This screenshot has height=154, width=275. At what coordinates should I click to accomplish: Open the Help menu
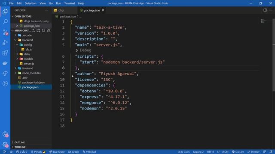(x=81, y=3)
